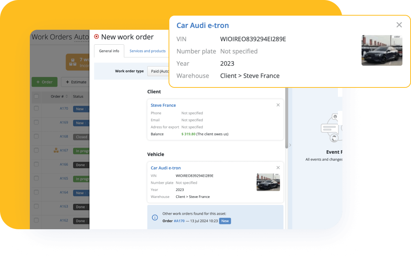This screenshot has height=256, width=411.
Task: Open Car Audi e-tron vehicle card link
Action: pyautogui.click(x=166, y=168)
